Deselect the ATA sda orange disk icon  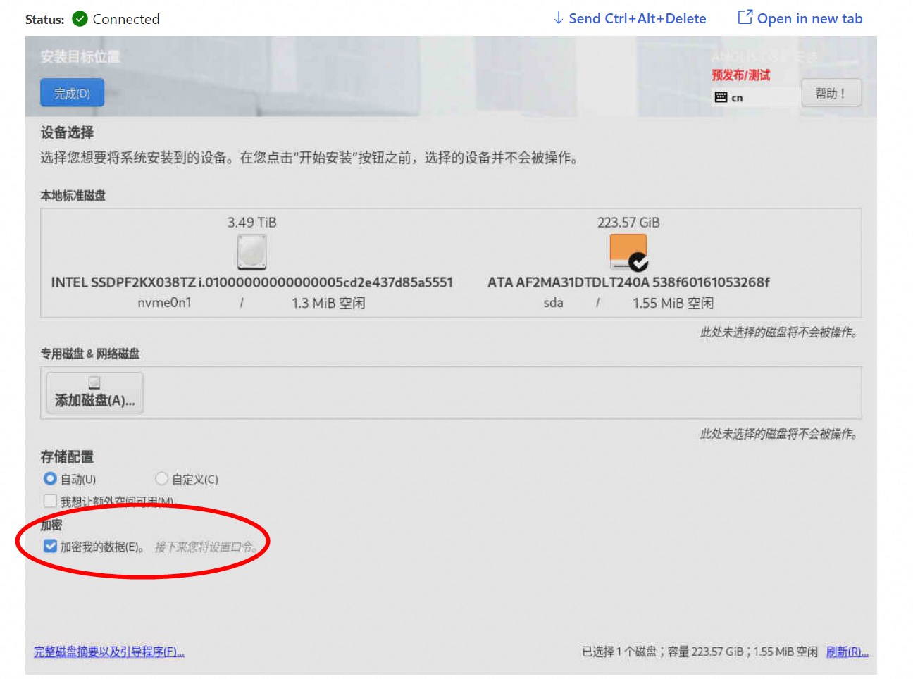(x=628, y=252)
